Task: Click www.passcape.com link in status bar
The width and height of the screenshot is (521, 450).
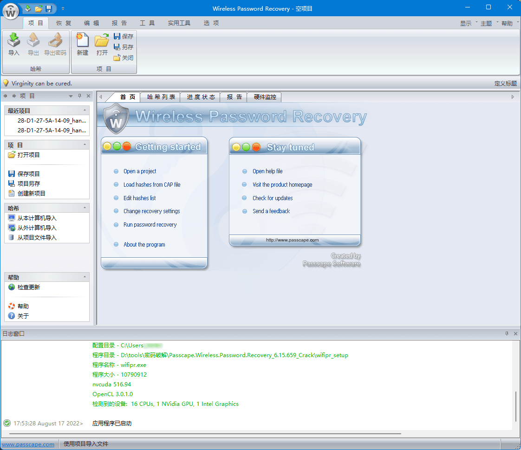Action: point(28,444)
